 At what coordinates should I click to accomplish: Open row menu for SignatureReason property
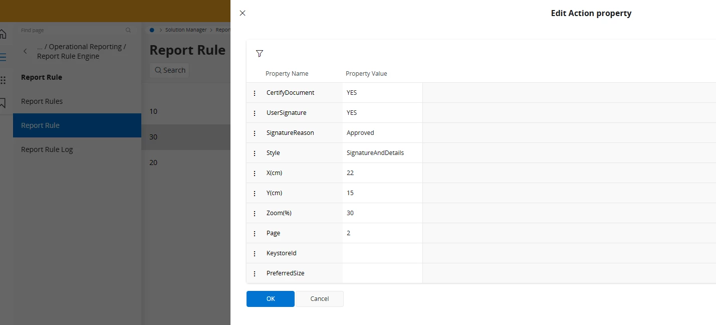coord(255,133)
